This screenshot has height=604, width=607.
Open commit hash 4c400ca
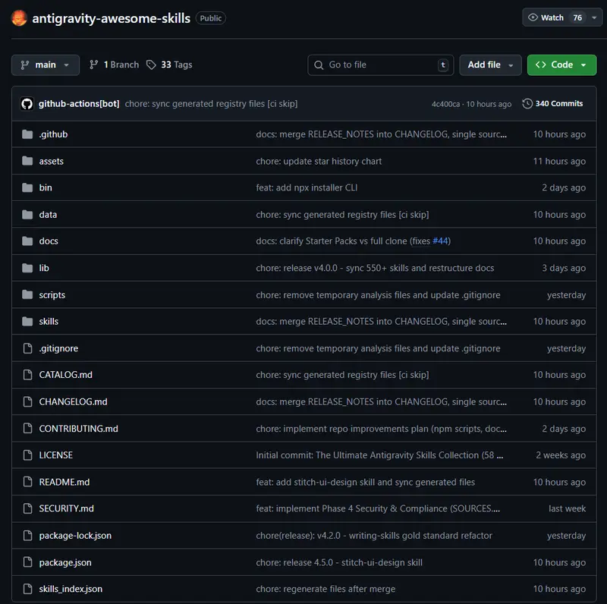pos(445,104)
